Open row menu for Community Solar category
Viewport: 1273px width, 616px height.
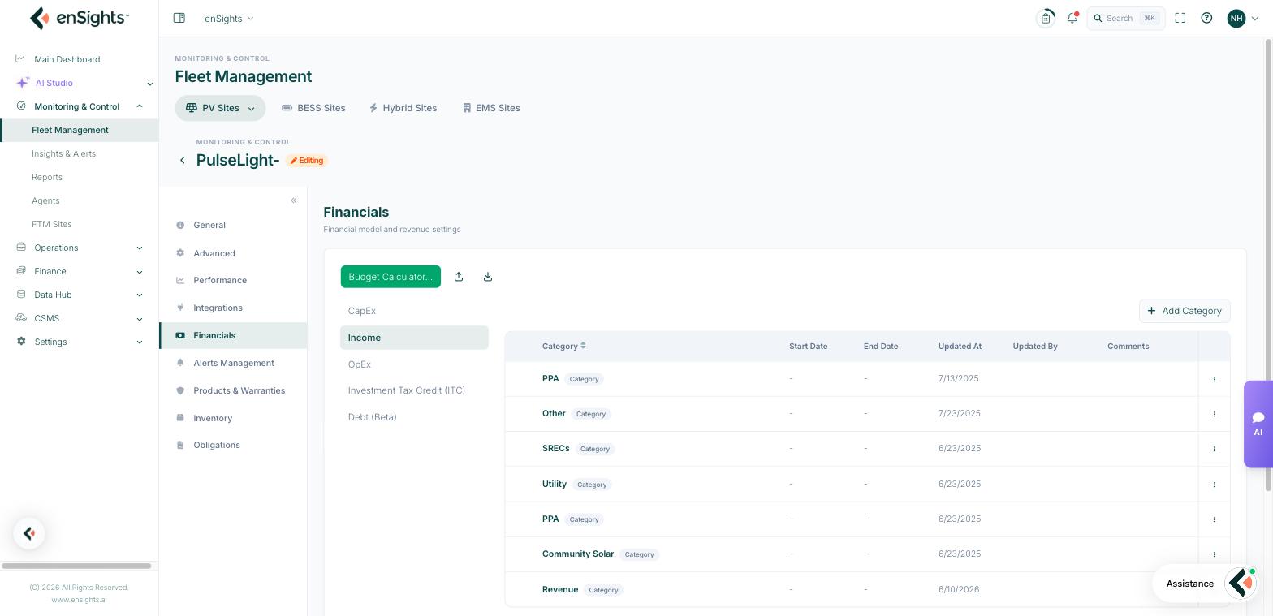click(1214, 554)
